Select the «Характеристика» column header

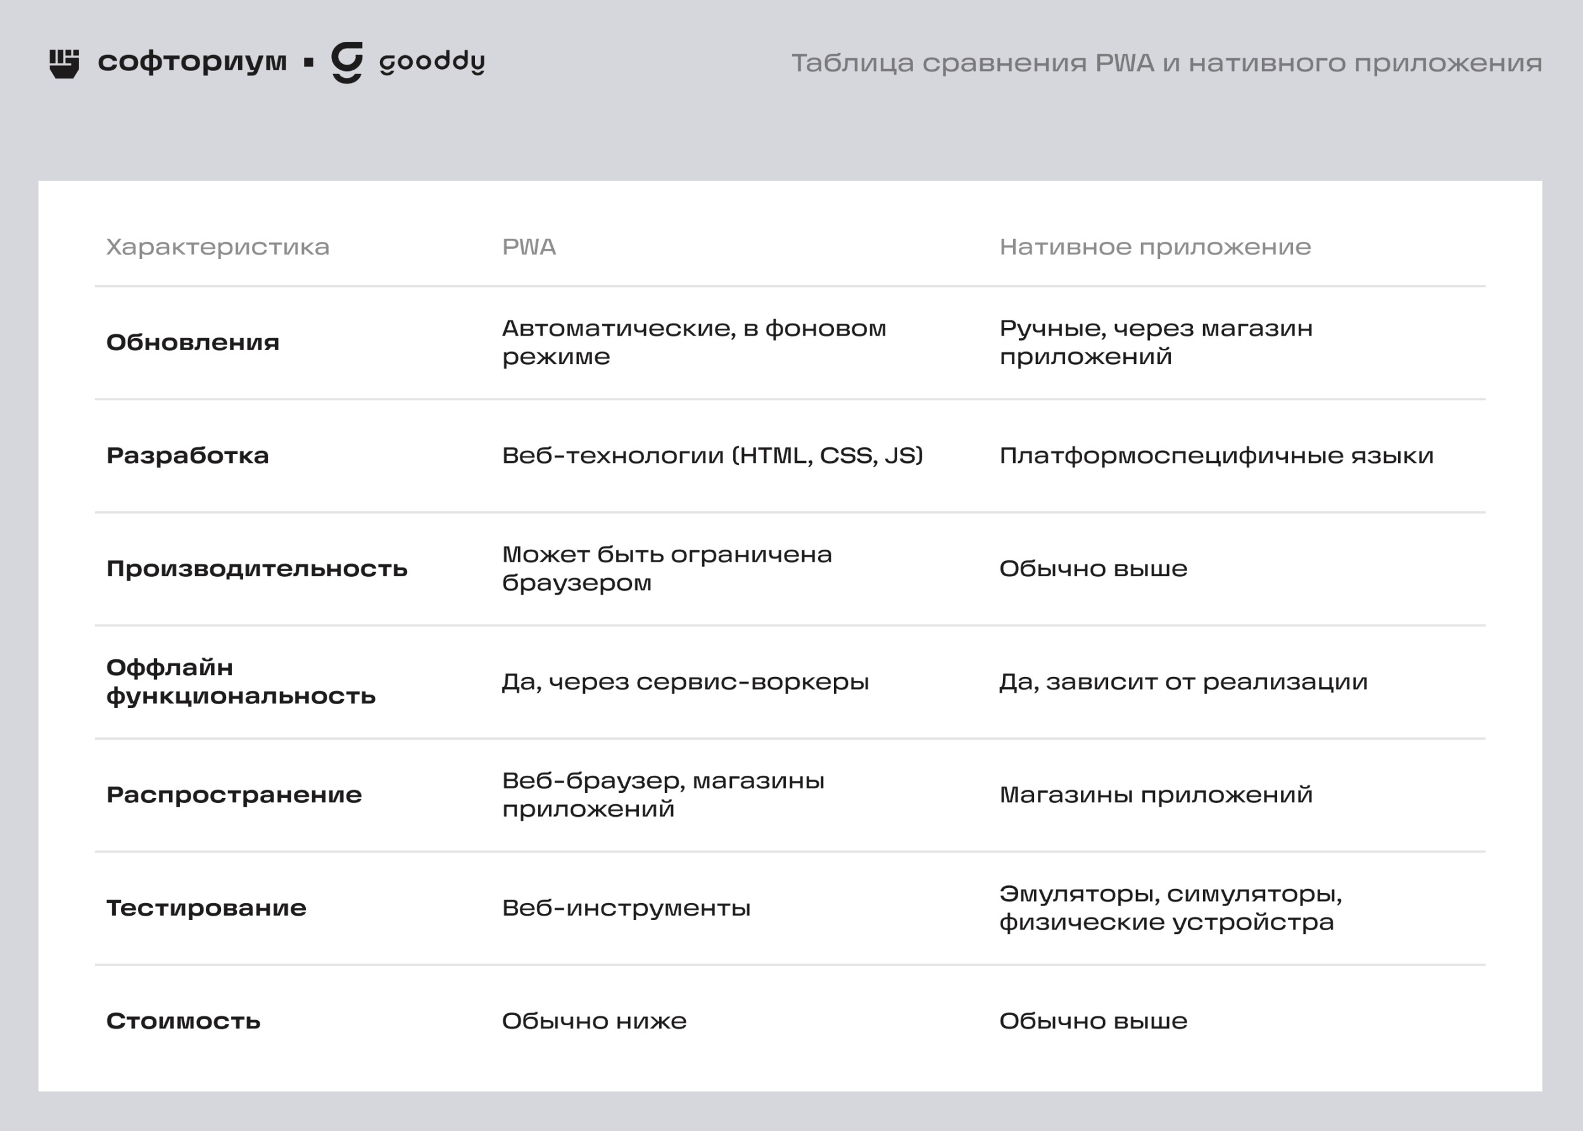click(x=217, y=246)
